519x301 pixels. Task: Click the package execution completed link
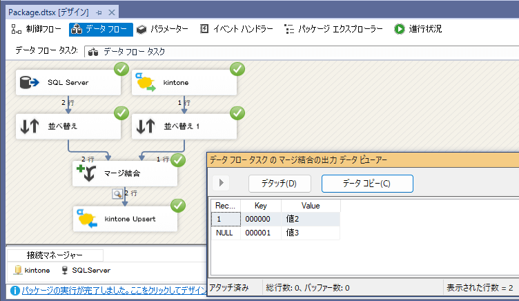point(114,291)
